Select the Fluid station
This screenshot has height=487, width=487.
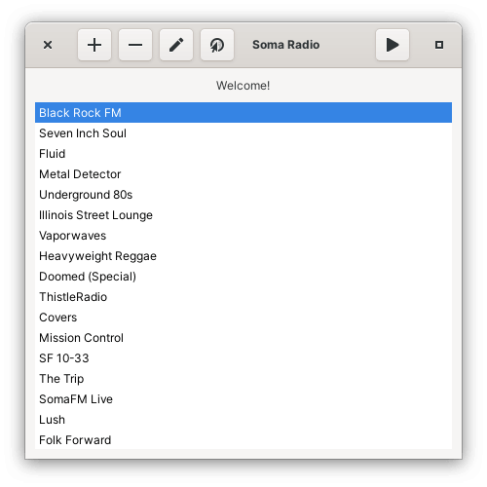pyautogui.click(x=243, y=154)
